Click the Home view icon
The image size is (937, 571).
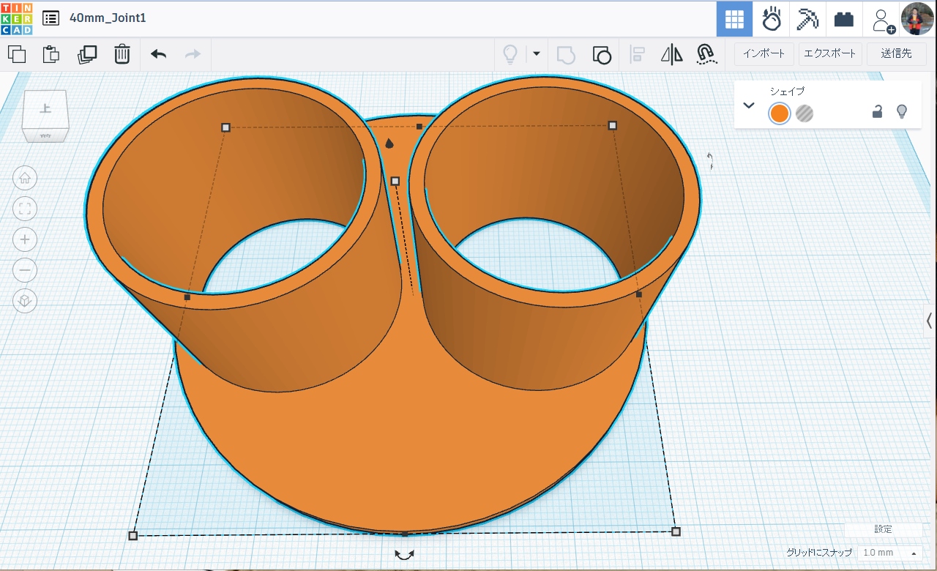coord(25,178)
